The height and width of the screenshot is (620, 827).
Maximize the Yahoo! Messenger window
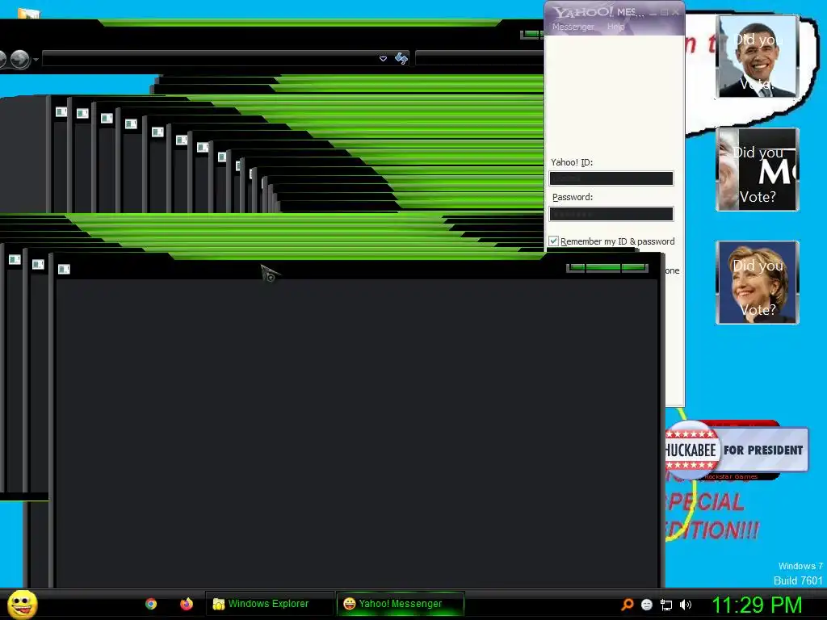pyautogui.click(x=665, y=13)
